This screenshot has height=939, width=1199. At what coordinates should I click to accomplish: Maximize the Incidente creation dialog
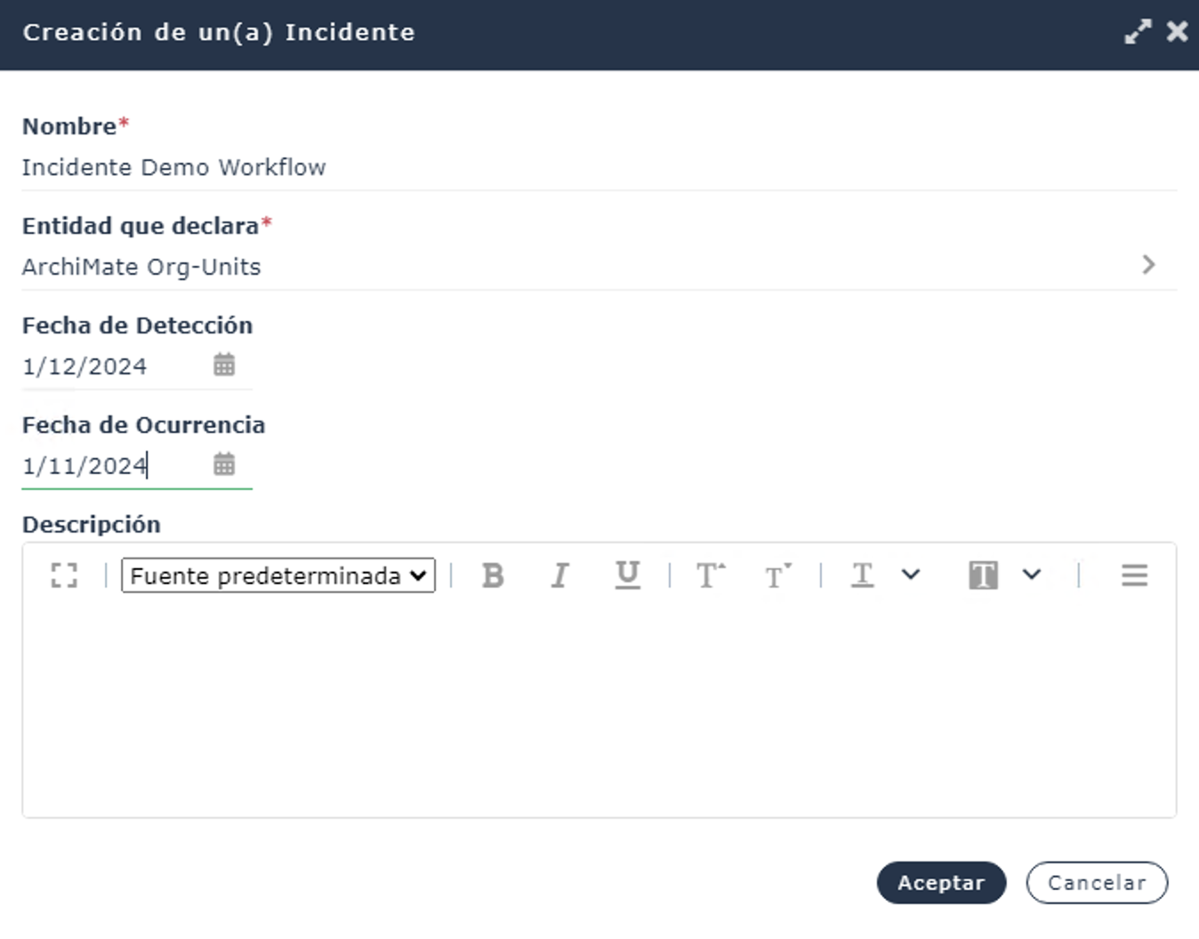point(1138,32)
